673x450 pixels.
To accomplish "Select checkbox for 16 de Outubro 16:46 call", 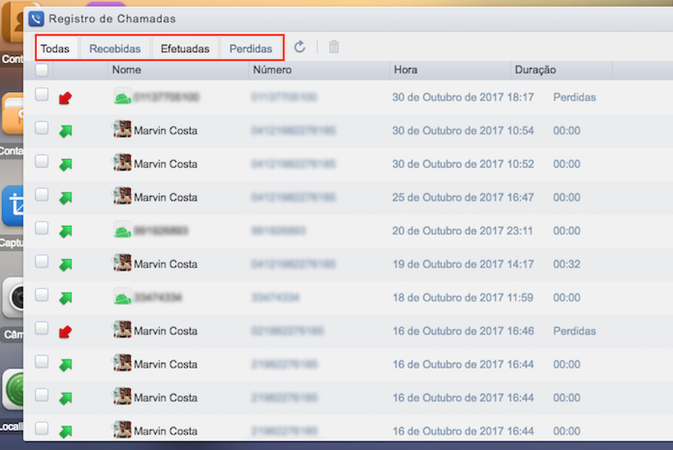I will click(42, 328).
